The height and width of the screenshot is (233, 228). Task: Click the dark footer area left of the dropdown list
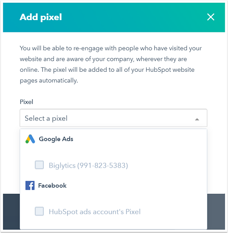11,212
